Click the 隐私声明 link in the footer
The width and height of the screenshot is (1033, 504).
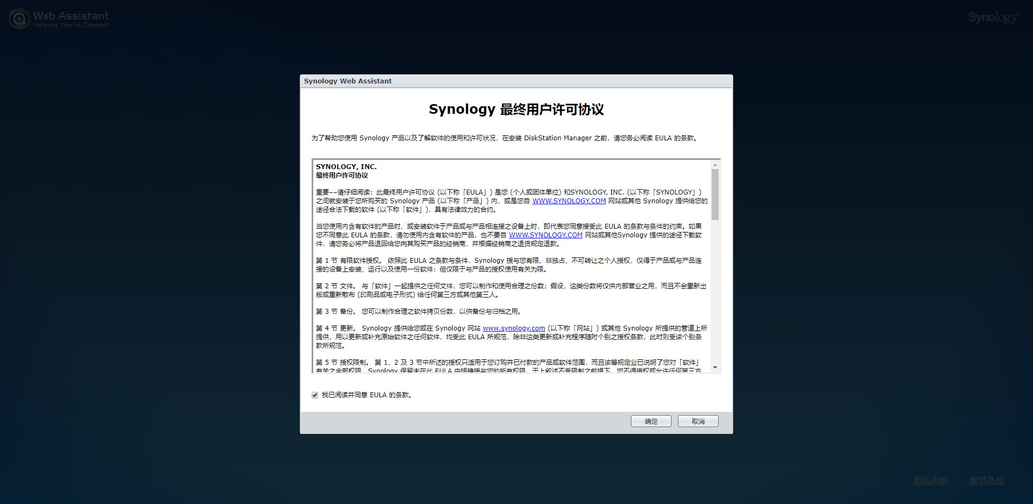tap(930, 480)
